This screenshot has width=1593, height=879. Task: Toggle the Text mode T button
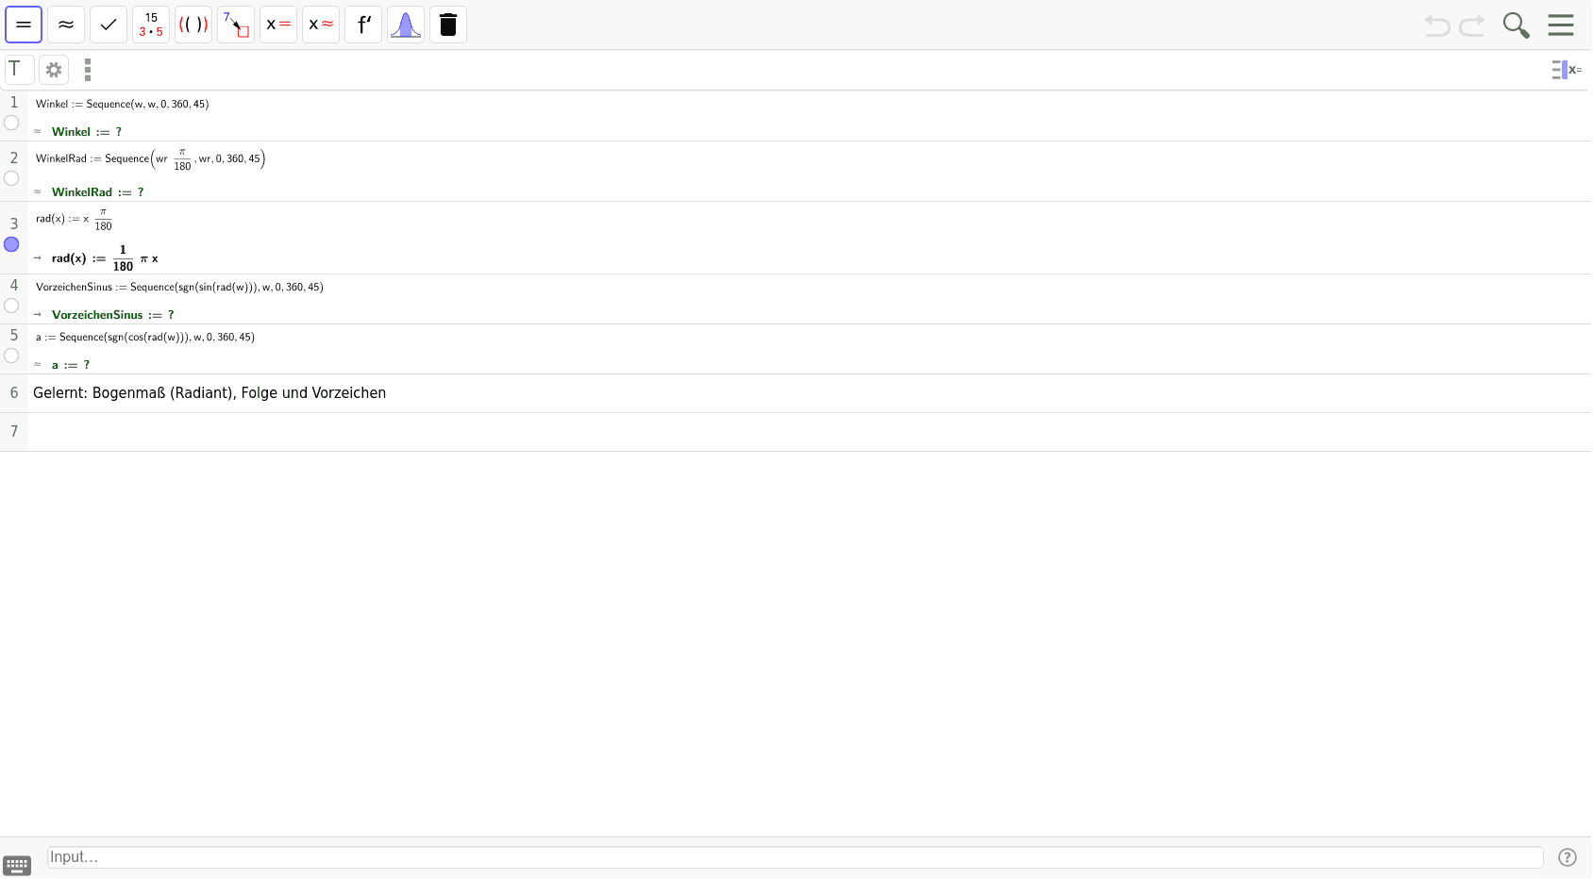tap(19, 70)
